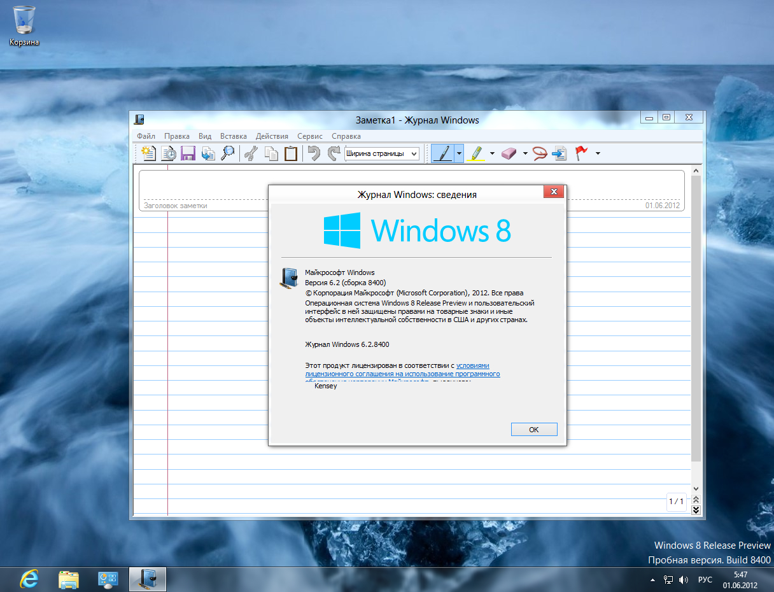Save the note with floppy disk icon
This screenshot has height=592, width=774.
coord(188,153)
